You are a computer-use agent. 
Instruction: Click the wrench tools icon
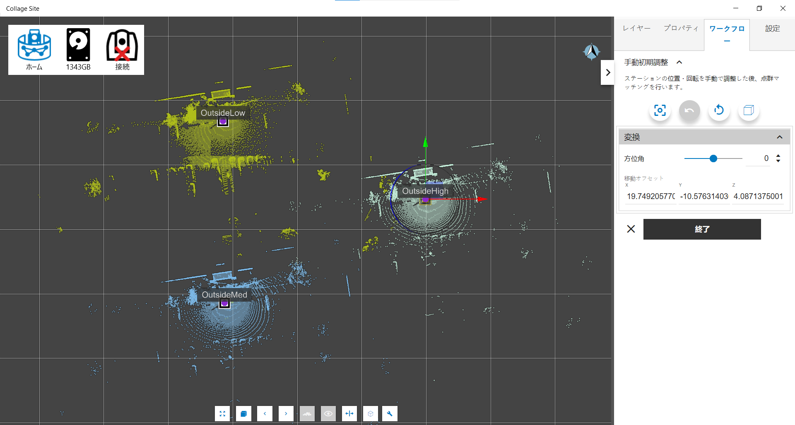coord(390,413)
